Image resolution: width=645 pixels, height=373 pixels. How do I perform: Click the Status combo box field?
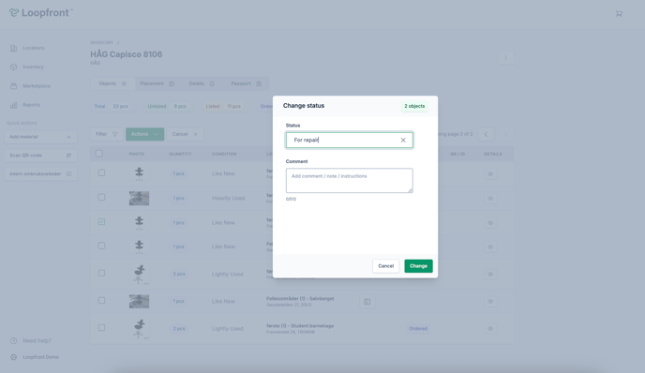(350, 140)
